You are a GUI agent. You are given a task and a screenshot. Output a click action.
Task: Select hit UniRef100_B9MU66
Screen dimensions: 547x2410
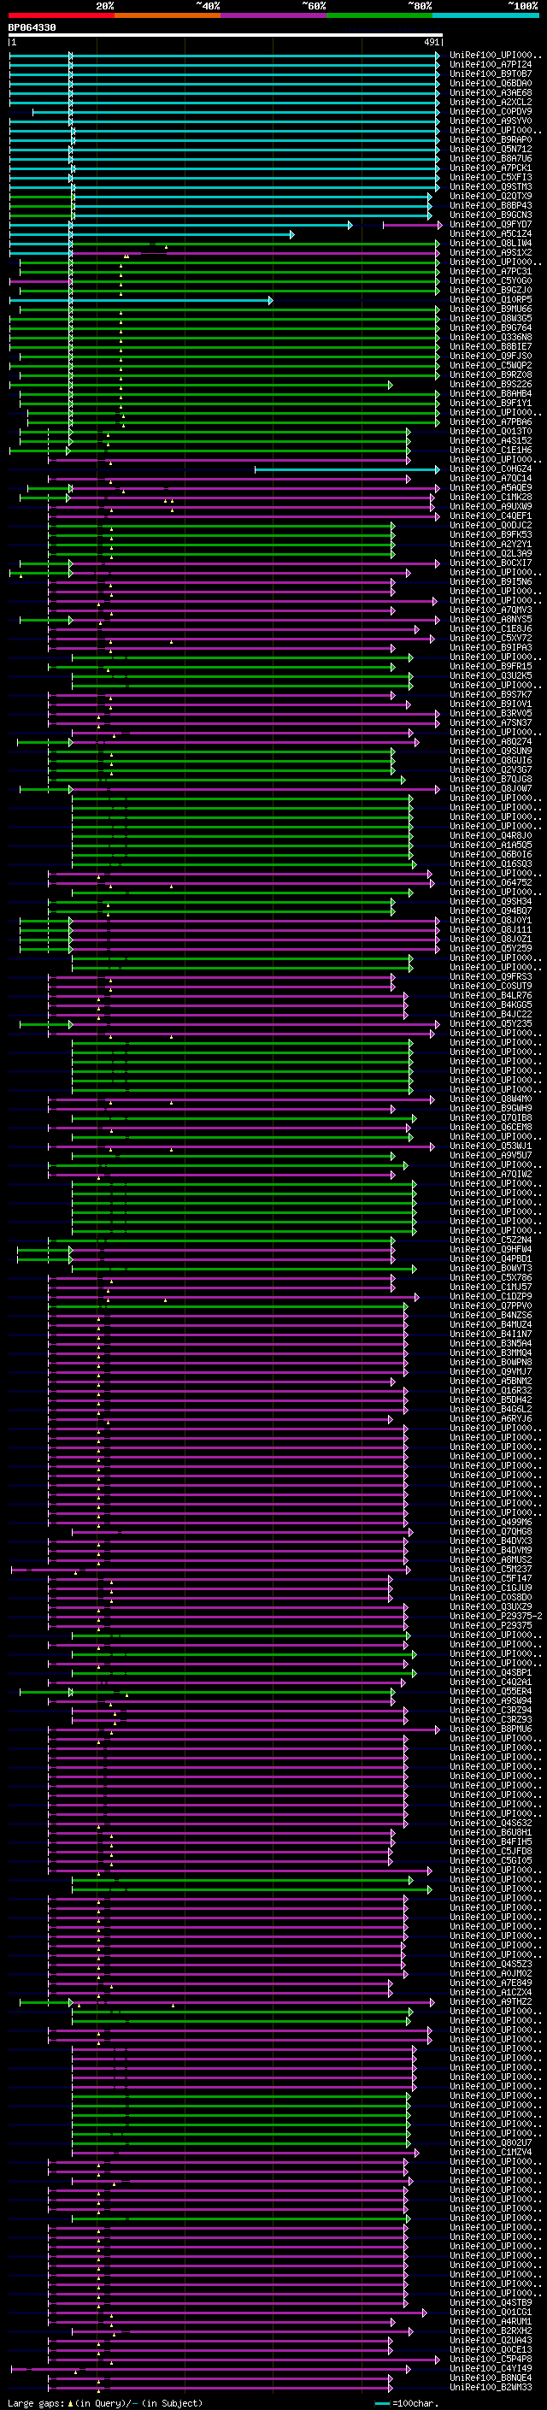tap(491, 309)
